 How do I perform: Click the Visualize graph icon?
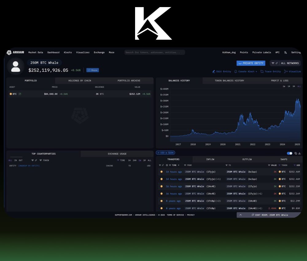coord(286,71)
